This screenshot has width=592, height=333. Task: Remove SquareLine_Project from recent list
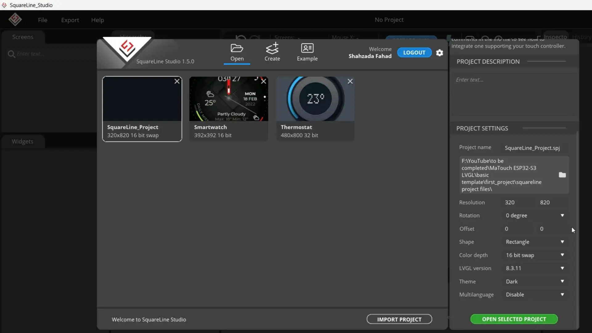177,81
